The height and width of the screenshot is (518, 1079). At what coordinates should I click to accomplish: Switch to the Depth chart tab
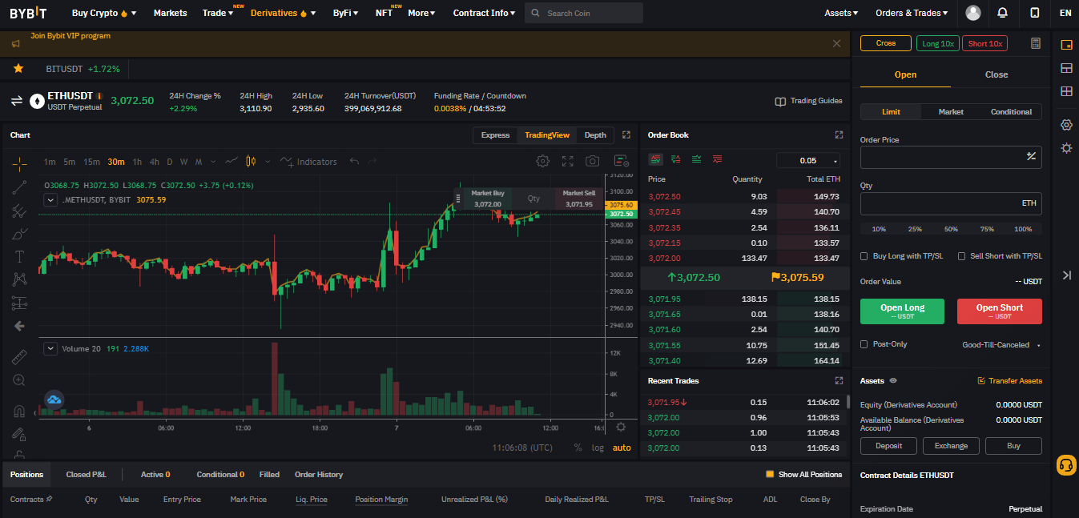click(595, 135)
